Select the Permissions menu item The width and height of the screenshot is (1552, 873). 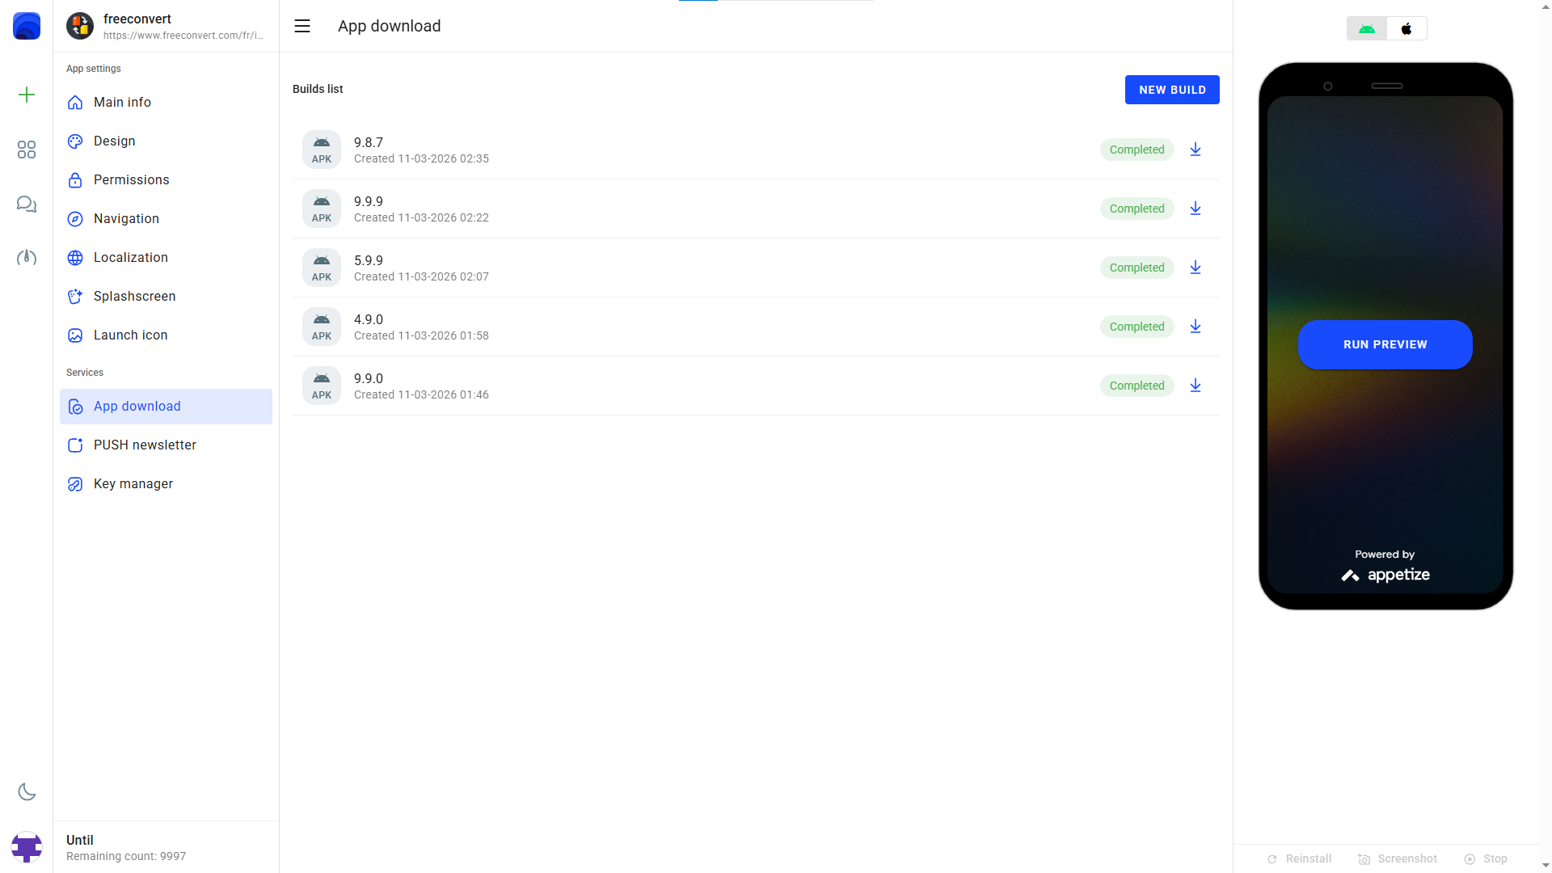131,179
